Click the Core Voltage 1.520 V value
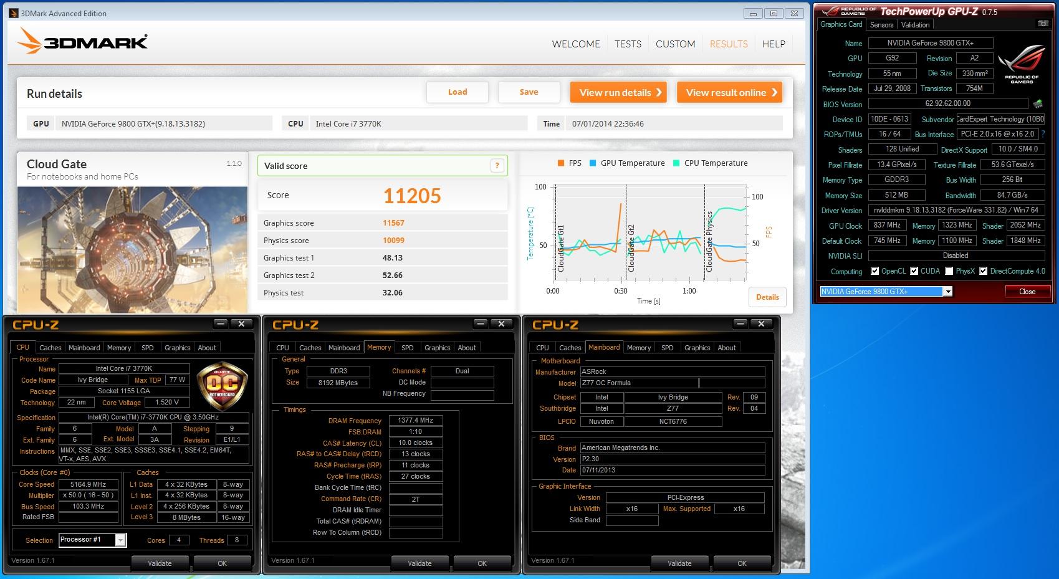 coord(167,403)
